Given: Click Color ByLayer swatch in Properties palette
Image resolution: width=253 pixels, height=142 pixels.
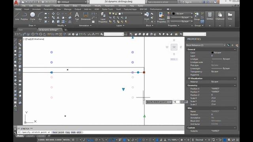Looking at the screenshot, I should [212, 52].
